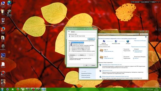This screenshot has height=91, width=161.
Task: Toggle File and Printer Sharing service checkbox
Action: [x=70, y=45]
